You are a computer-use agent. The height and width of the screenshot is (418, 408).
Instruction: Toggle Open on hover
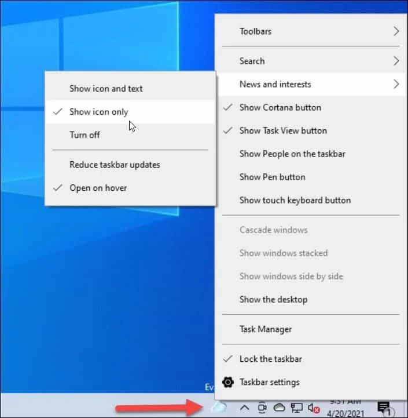130,188
